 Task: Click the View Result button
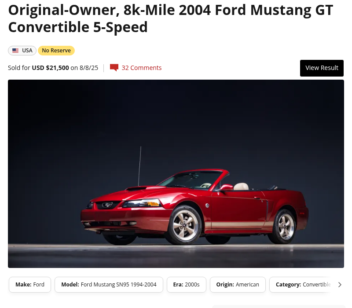tap(322, 68)
